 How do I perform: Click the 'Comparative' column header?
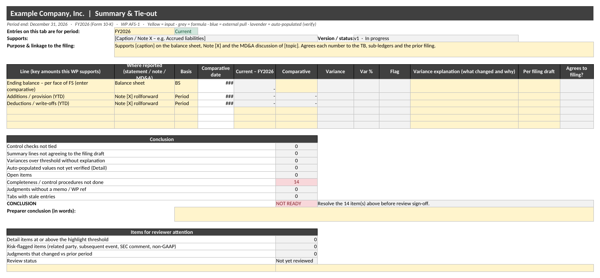tap(296, 72)
